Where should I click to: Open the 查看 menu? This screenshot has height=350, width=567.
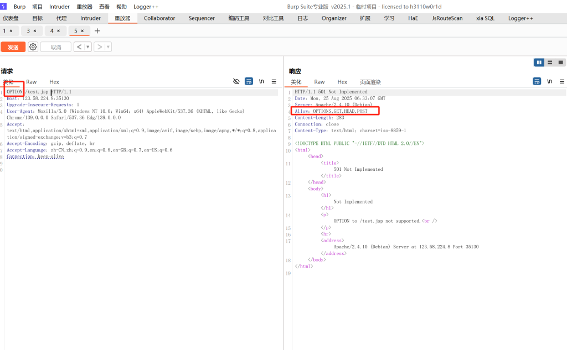(104, 7)
